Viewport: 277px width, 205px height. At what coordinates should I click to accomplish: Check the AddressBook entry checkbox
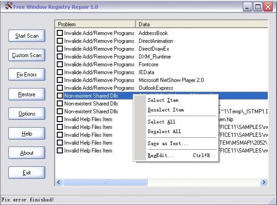tap(60, 33)
